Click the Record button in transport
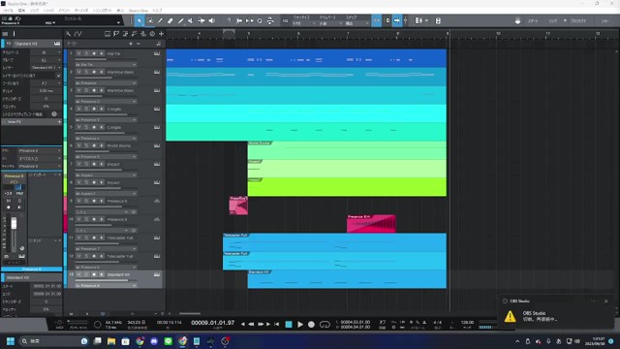Screen dimensions: 620x349 311,325
